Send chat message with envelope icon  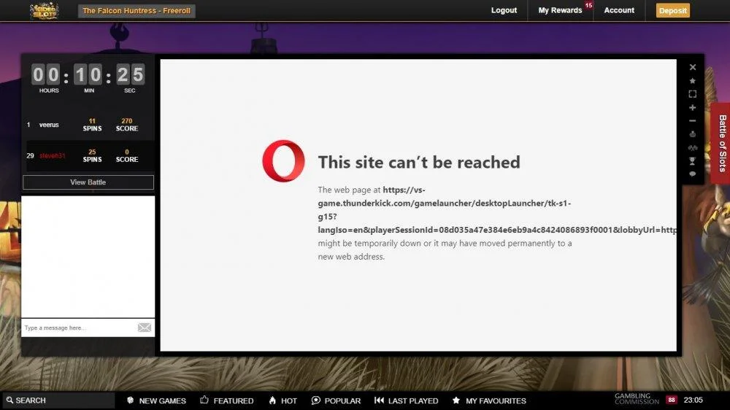pyautogui.click(x=145, y=328)
